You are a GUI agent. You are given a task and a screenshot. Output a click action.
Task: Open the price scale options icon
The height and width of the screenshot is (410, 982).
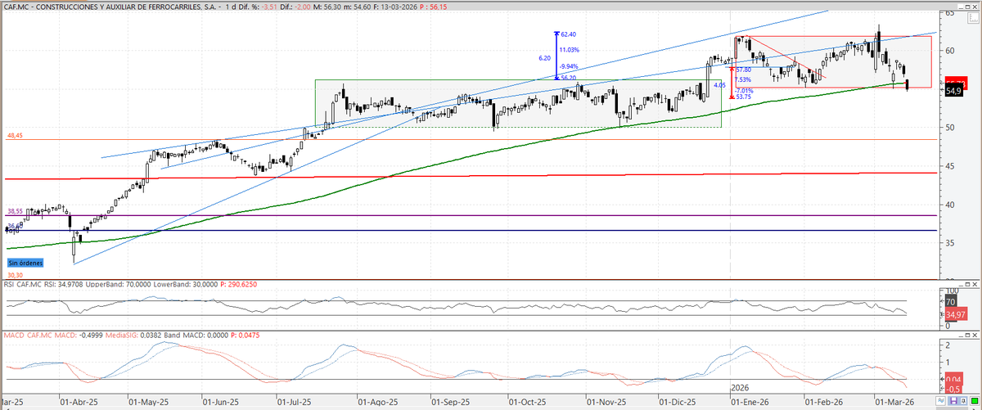[973, 18]
